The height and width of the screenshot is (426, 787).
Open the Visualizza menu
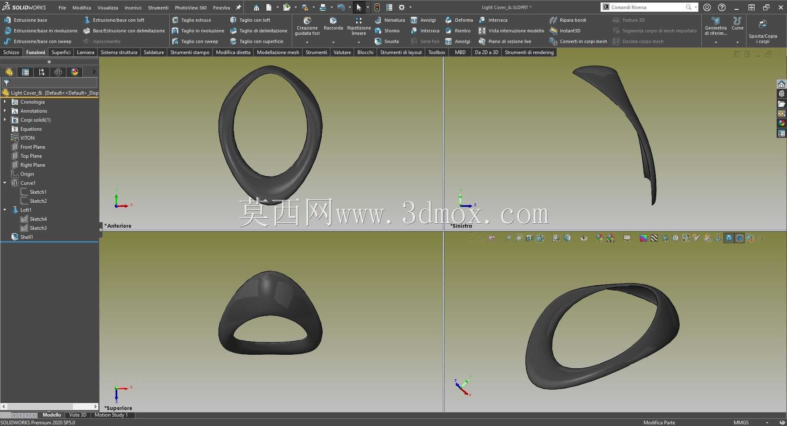pos(108,7)
